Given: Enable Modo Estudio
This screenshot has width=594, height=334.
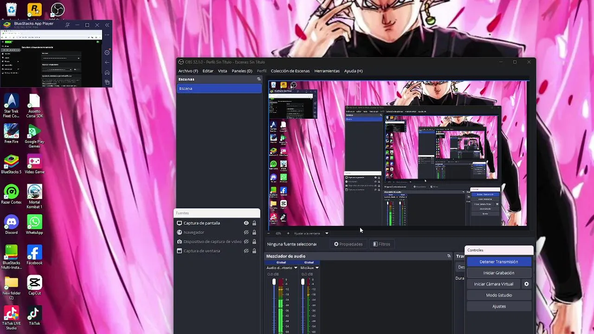Looking at the screenshot, I should [499, 295].
